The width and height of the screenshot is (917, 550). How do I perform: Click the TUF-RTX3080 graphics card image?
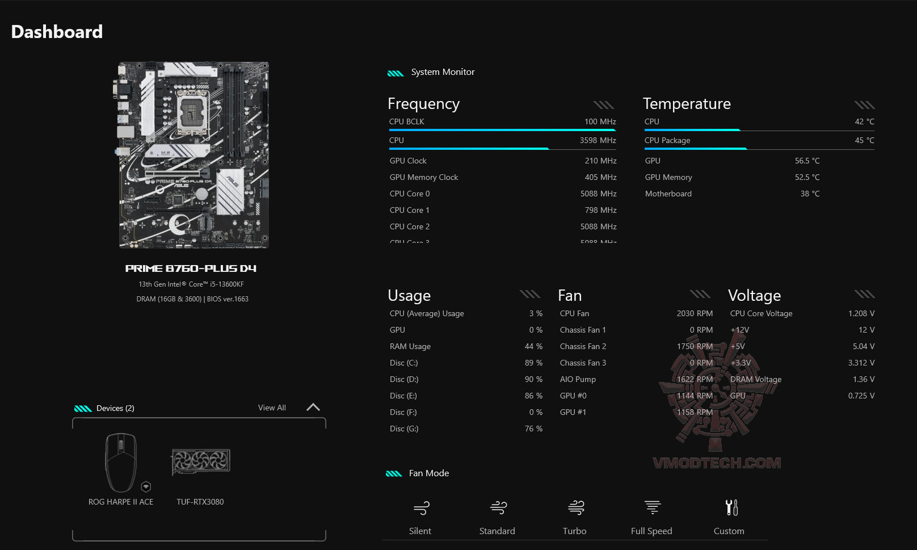pos(201,462)
